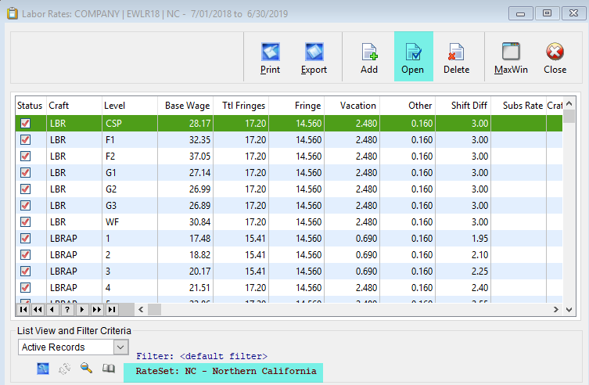Image resolution: width=589 pixels, height=385 pixels.
Task: Toggle status checkbox for LBR F1 row
Action: point(26,140)
